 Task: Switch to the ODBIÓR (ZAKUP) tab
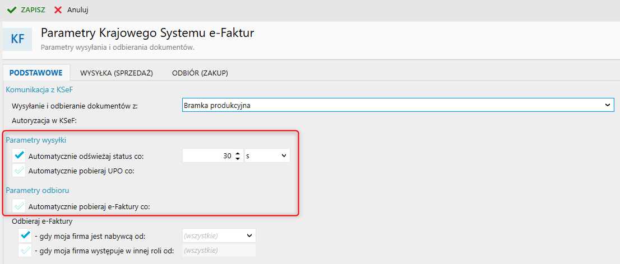click(200, 73)
